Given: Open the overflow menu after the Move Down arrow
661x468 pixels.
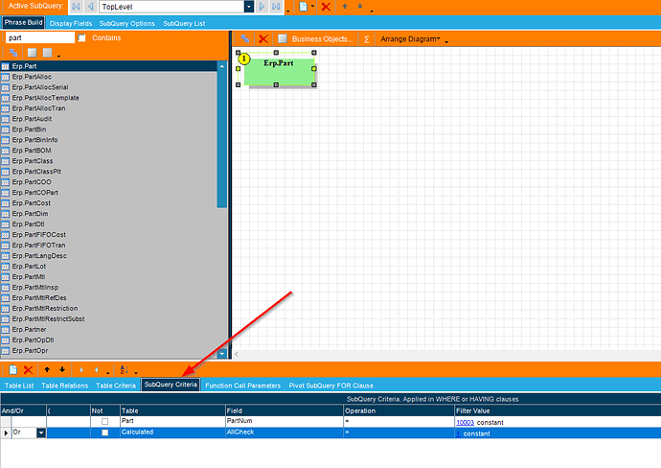Looking at the screenshot, I should pos(372,11).
